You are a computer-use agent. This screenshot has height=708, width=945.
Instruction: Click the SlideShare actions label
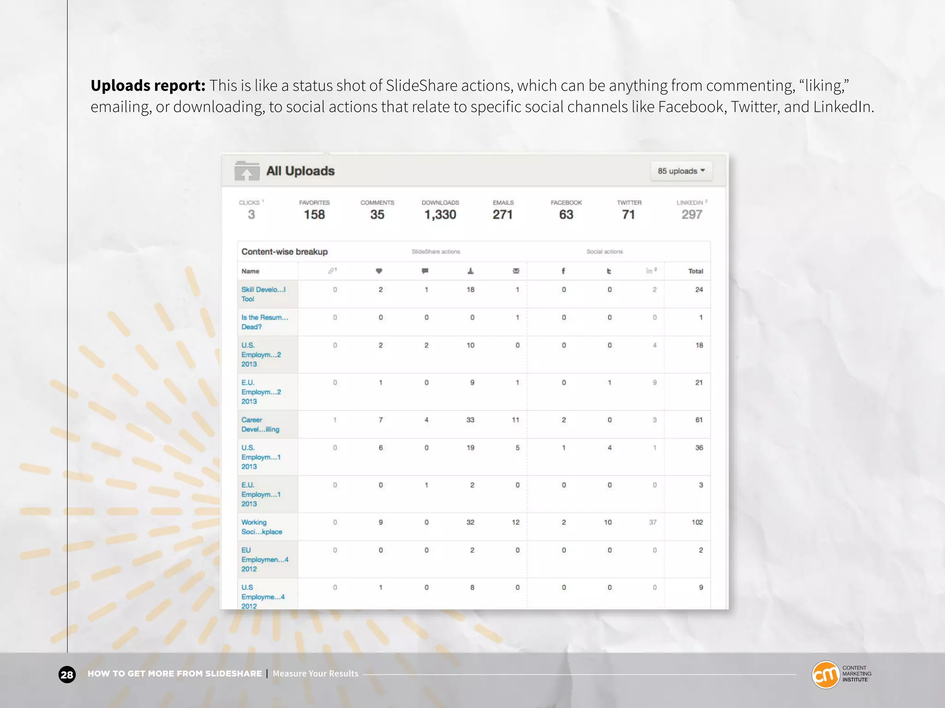436,252
